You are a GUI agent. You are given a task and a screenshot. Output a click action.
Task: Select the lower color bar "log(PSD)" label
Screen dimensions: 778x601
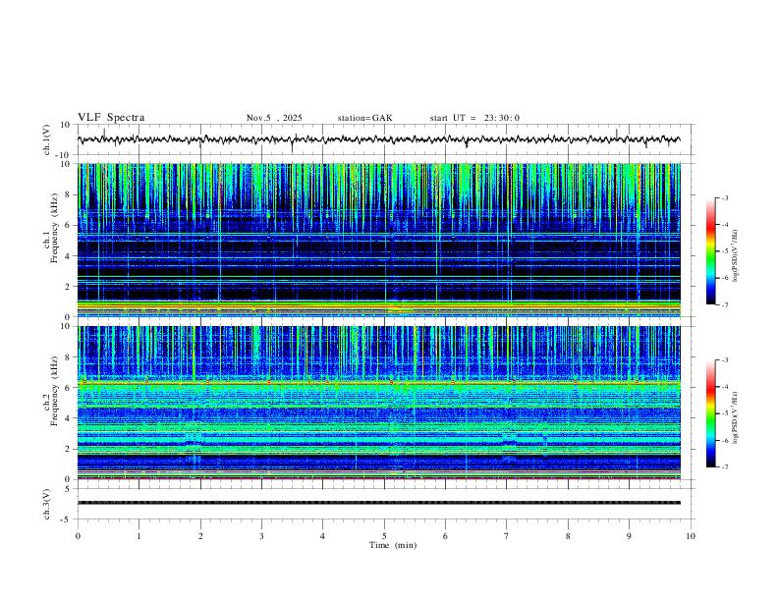coord(736,417)
